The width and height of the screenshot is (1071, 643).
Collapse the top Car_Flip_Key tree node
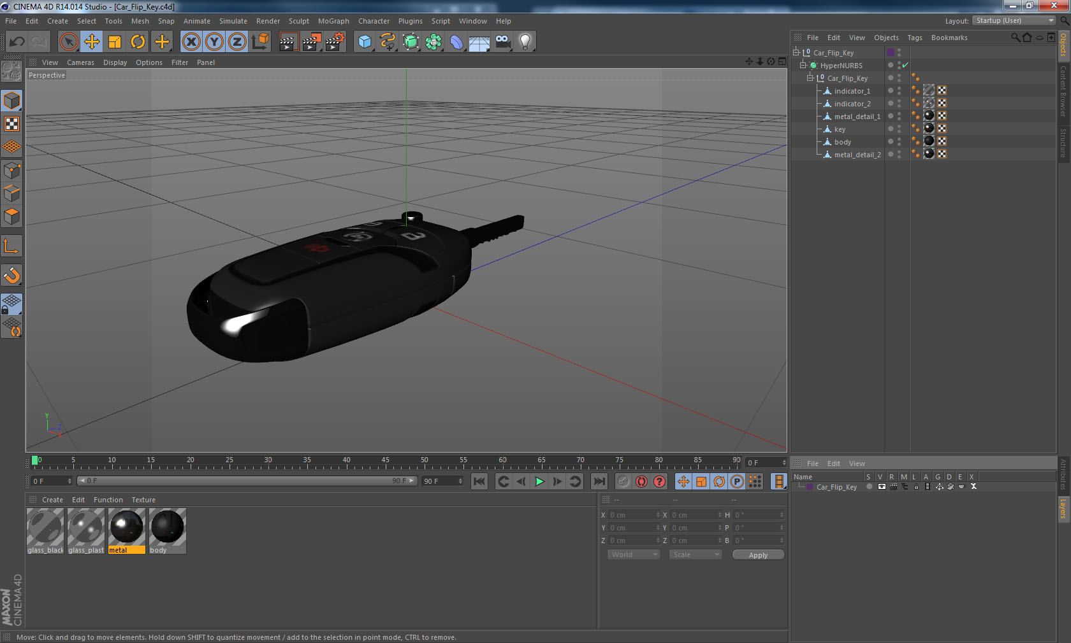(796, 52)
